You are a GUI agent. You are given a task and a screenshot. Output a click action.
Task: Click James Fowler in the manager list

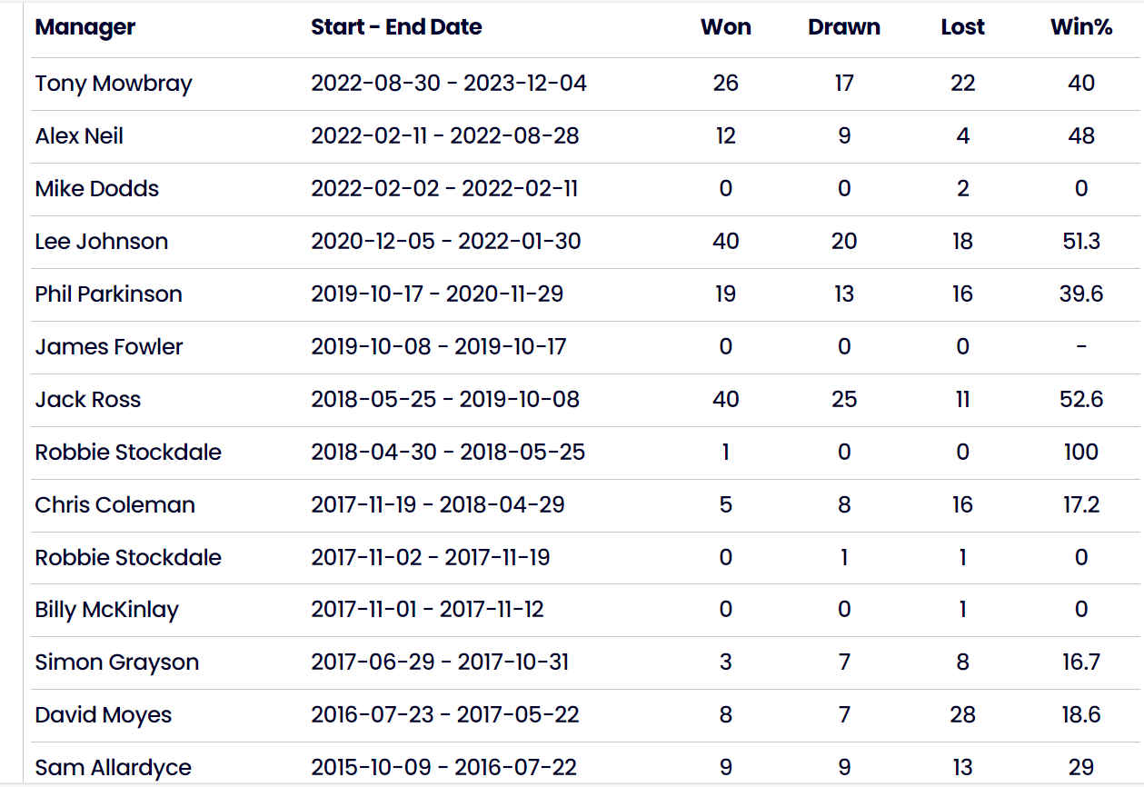coord(109,347)
